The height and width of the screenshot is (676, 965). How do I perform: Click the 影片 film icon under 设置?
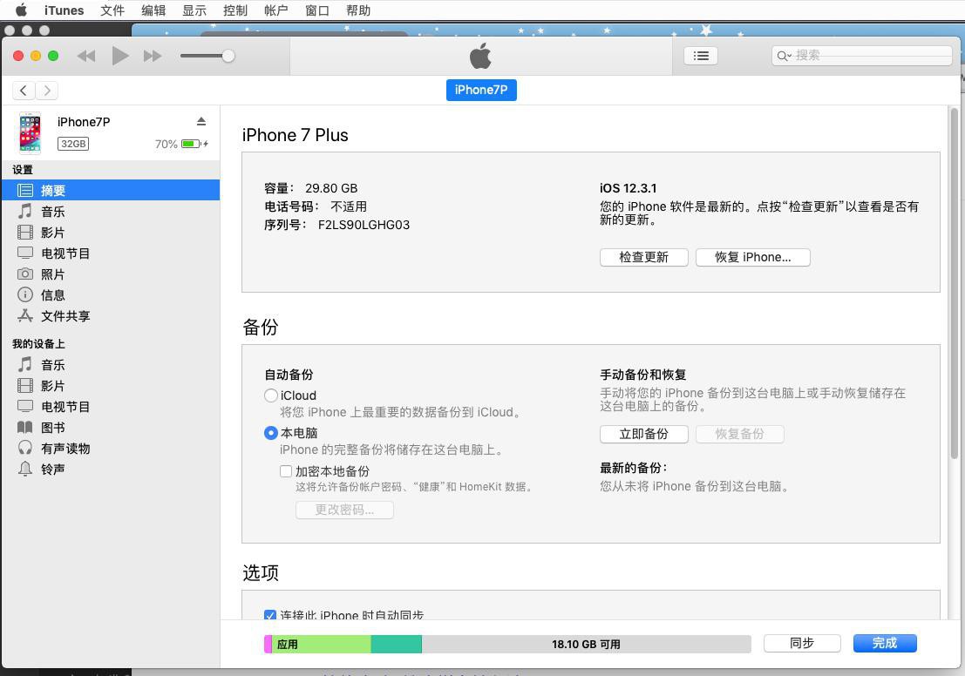[25, 232]
